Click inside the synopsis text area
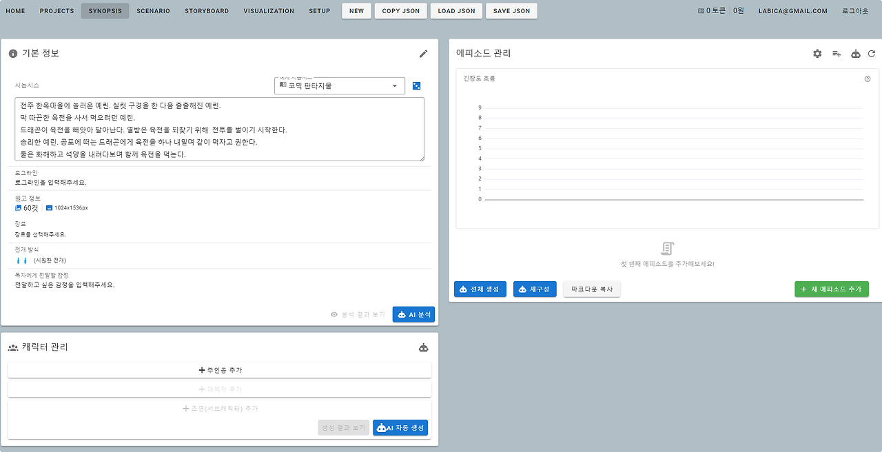The width and height of the screenshot is (882, 452). [x=219, y=129]
